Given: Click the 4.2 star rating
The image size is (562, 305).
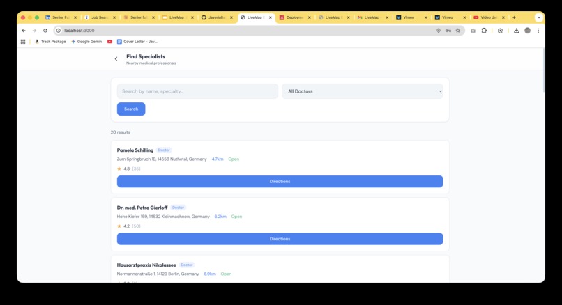Looking at the screenshot, I should tap(126, 226).
